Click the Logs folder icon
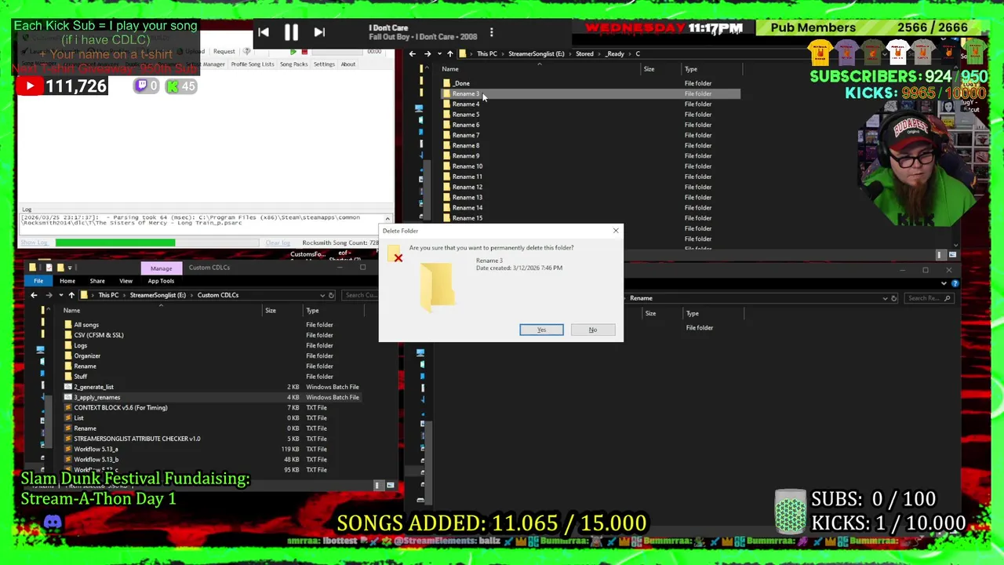 [68, 345]
